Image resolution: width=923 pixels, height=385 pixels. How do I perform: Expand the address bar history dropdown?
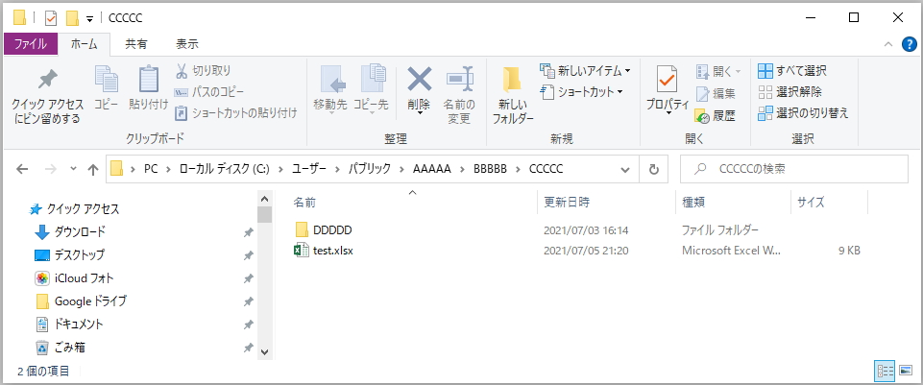tap(625, 170)
